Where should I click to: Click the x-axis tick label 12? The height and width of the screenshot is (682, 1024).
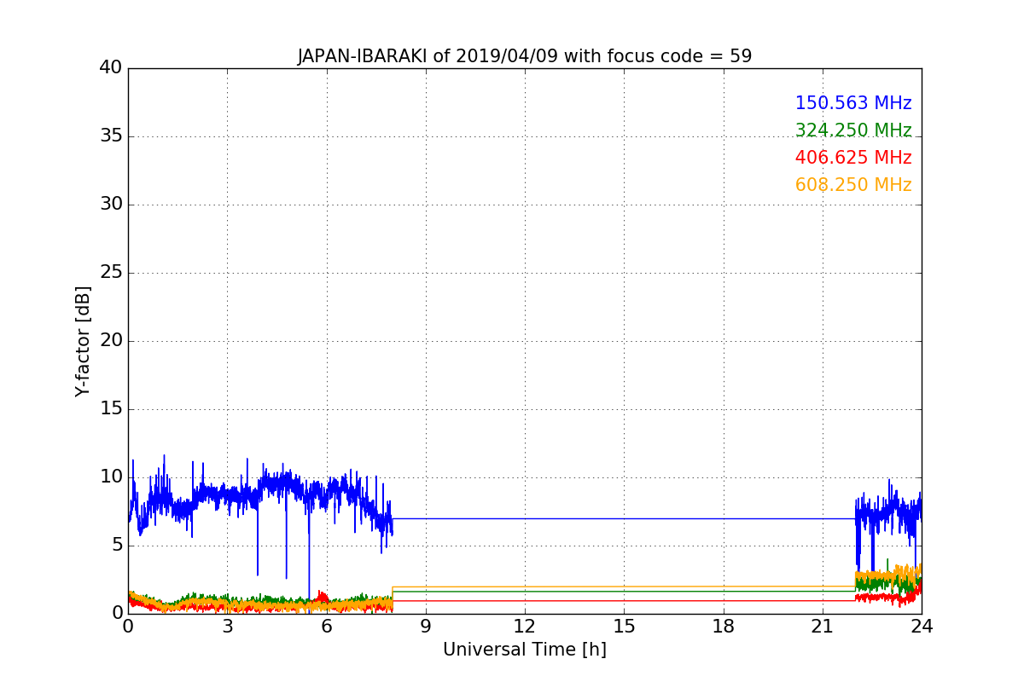[x=524, y=627]
